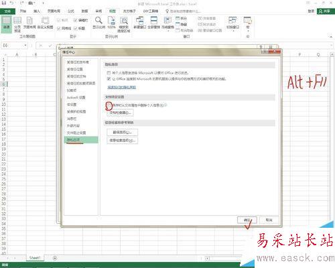Toggle the 编辑栏 formula bar checkbox
335x268 pixels.
[75, 20]
